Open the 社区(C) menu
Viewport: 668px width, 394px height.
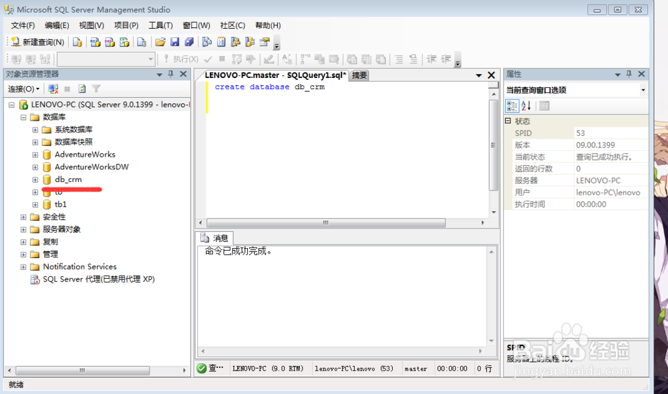232,25
